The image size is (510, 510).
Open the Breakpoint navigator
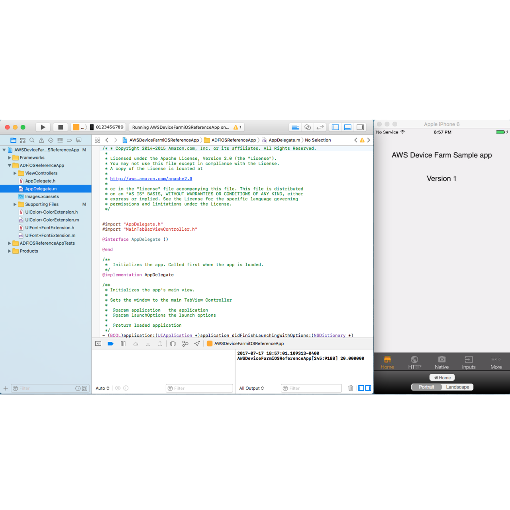tap(69, 140)
